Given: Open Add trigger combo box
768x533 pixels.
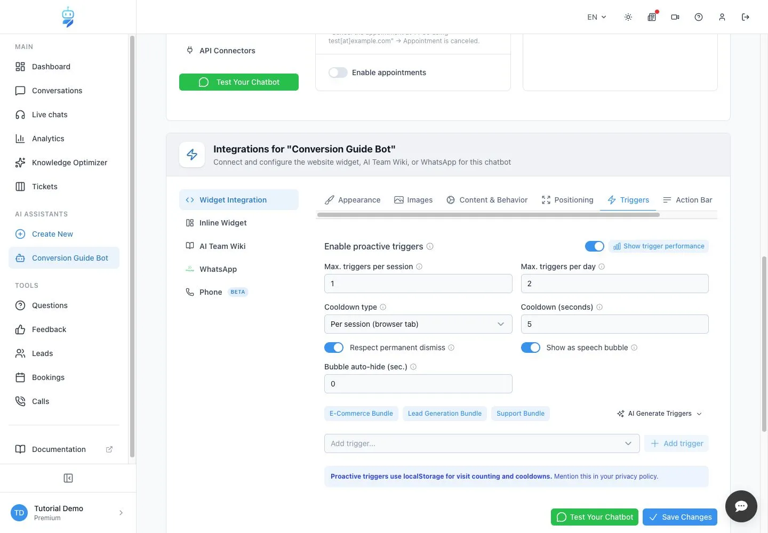Looking at the screenshot, I should pyautogui.click(x=482, y=443).
